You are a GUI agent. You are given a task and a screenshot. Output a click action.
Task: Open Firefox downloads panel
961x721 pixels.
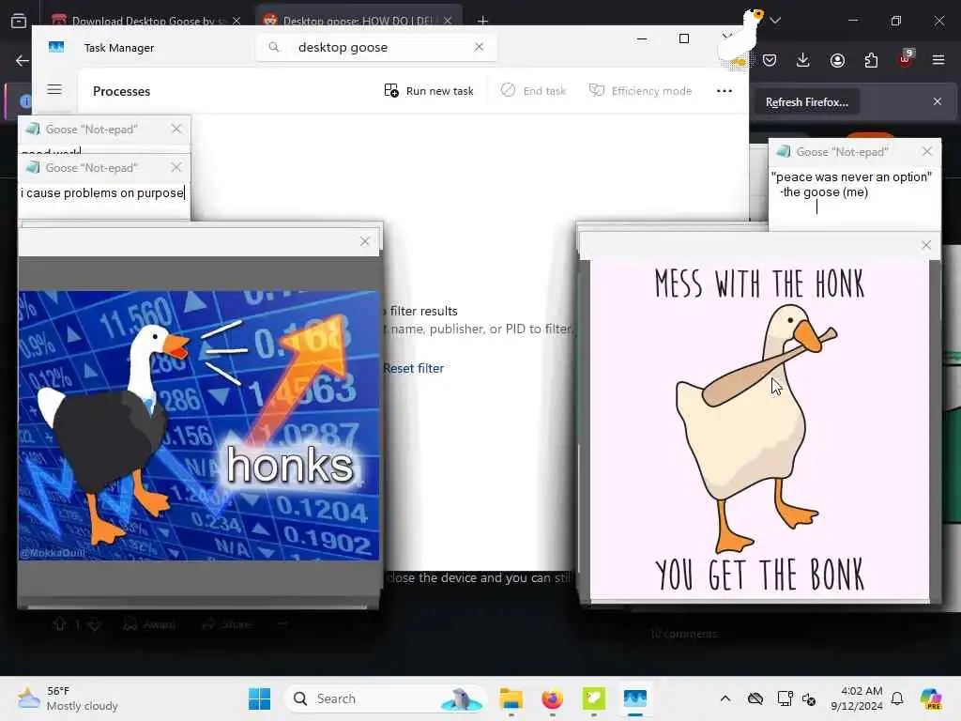(x=803, y=60)
